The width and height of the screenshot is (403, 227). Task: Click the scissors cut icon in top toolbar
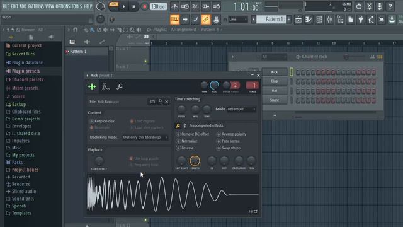pos(369,6)
